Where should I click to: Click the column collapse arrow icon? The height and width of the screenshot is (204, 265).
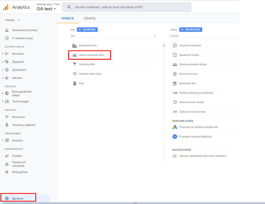[164, 46]
